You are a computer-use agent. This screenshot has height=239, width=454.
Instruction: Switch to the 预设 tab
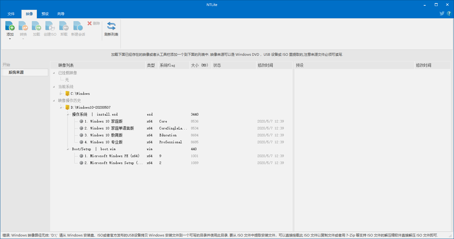point(45,14)
